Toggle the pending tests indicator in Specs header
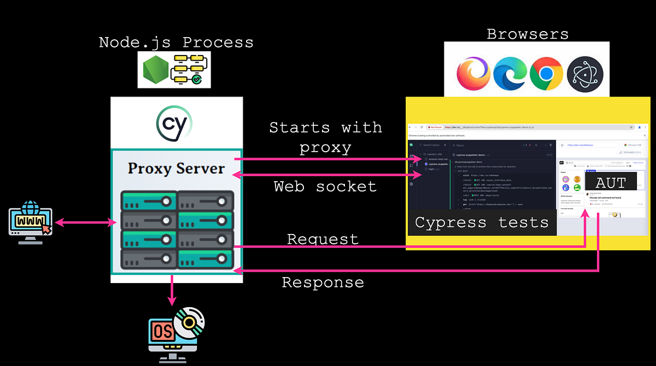Image resolution: width=656 pixels, height=366 pixels. (536, 145)
